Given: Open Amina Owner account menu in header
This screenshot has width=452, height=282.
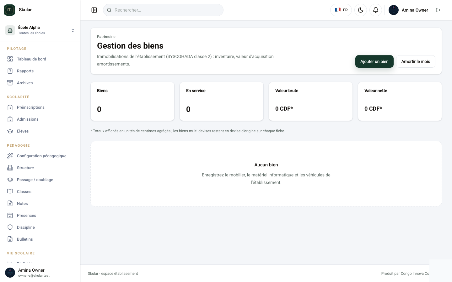Looking at the screenshot, I should click(408, 10).
